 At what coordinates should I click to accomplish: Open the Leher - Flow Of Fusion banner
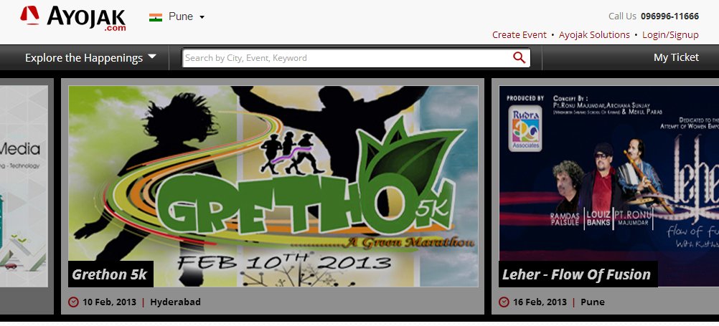coord(609,186)
